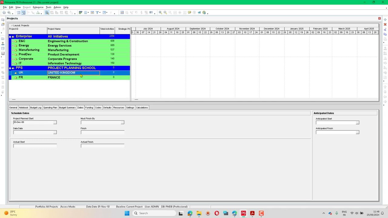Screen dimensions: 388x218
Task: Click the Reports icon in left sidebar
Action: click(3, 48)
